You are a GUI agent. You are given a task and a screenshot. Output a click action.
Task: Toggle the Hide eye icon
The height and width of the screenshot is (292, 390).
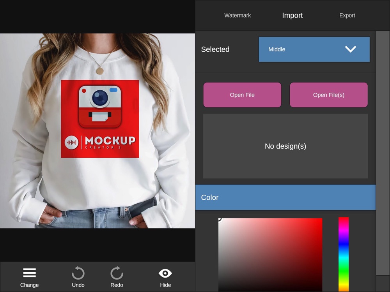click(165, 273)
